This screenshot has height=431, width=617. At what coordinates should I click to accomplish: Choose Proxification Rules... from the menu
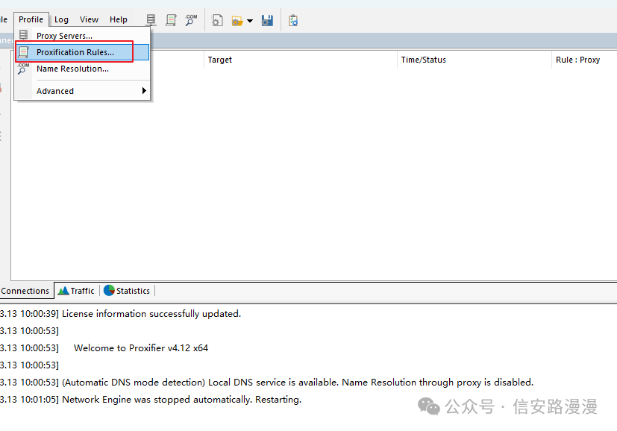[x=75, y=52]
